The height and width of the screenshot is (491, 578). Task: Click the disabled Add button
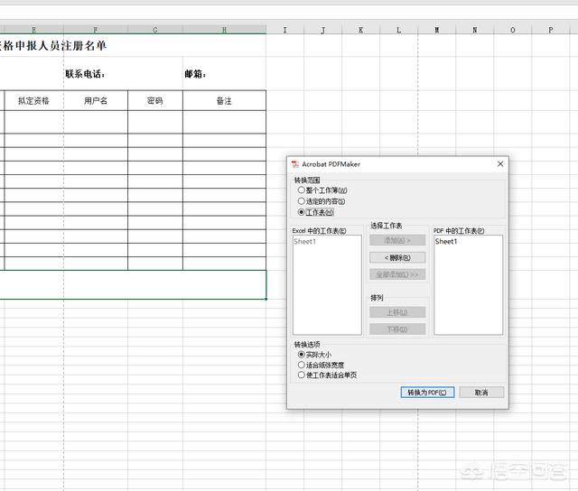pos(397,240)
